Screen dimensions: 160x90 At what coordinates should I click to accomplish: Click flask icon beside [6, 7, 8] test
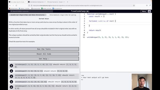[11, 76]
